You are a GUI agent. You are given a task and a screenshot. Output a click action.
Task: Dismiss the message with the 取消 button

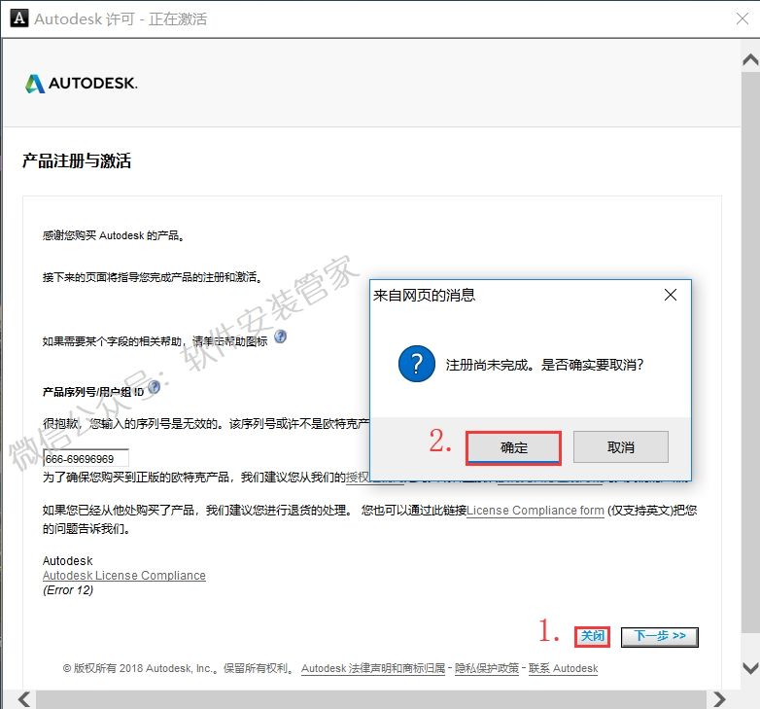pos(620,447)
